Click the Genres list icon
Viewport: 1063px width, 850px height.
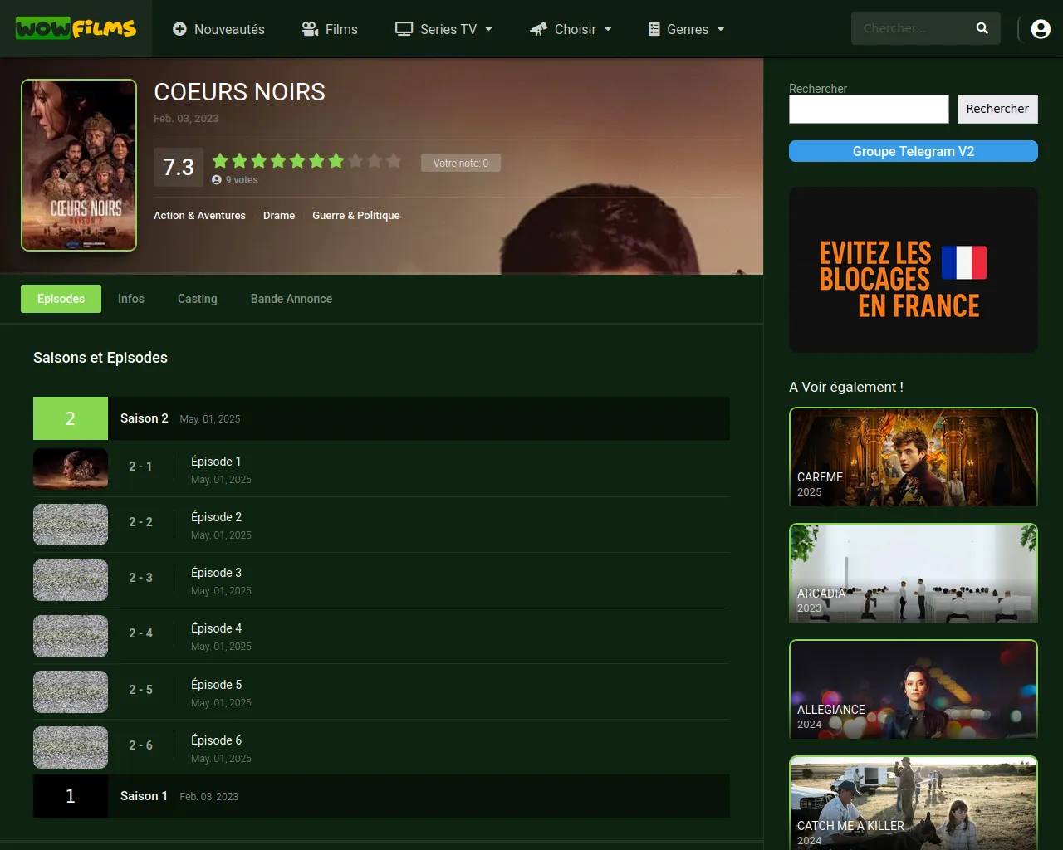point(654,29)
